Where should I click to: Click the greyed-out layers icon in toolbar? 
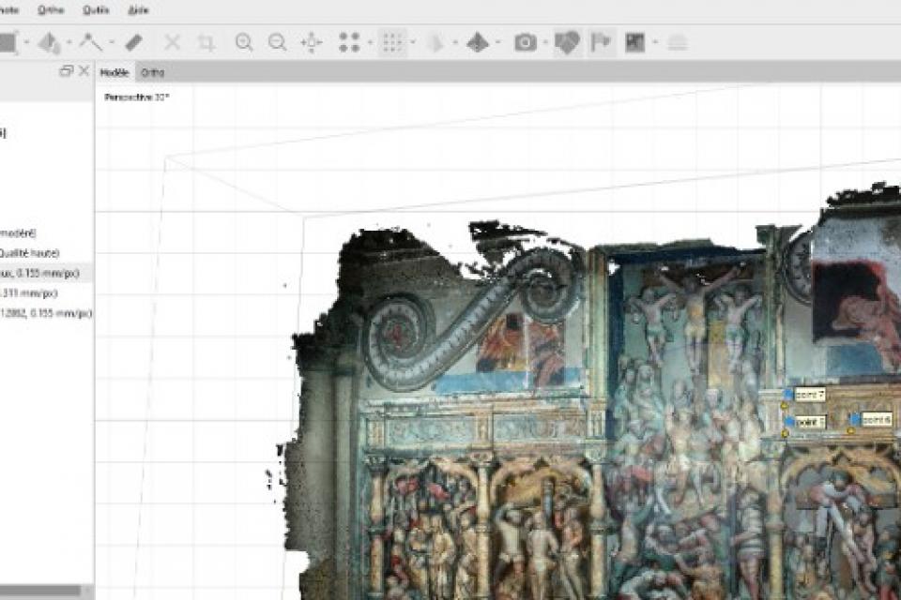[x=678, y=43]
